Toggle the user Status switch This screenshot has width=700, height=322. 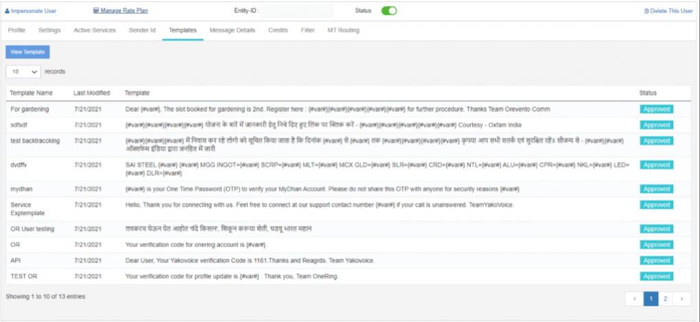[389, 11]
